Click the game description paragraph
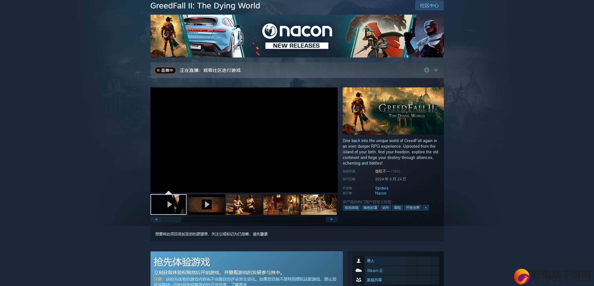 (390, 152)
